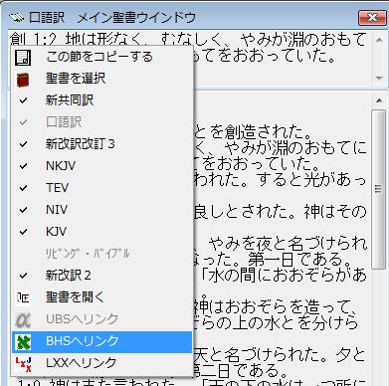Image resolution: width=389 pixels, height=386 pixels.
Task: Click the verse pane's scroll-up arrow
Action: [378, 40]
